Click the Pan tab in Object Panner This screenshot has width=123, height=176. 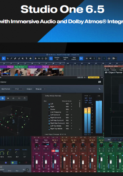coord(109,140)
